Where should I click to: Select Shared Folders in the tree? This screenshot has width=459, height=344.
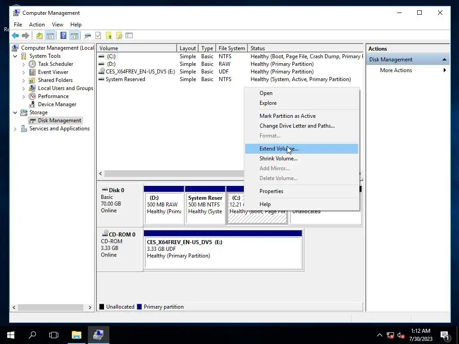[x=55, y=80]
